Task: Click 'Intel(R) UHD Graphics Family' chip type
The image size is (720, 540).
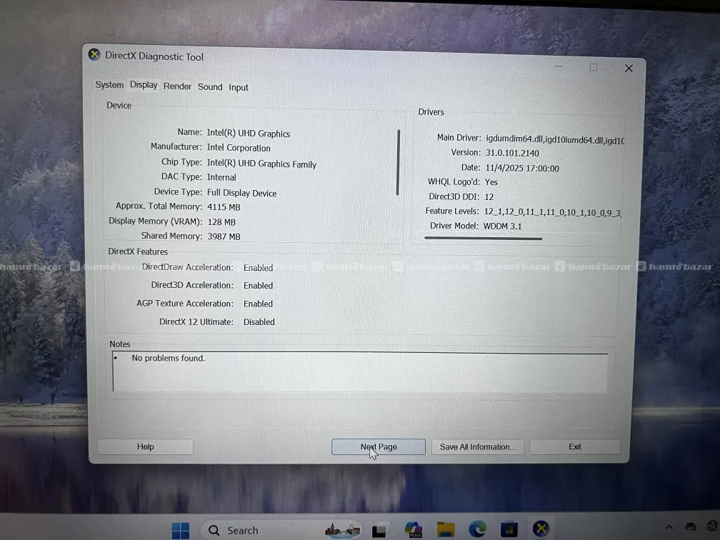Action: (261, 164)
